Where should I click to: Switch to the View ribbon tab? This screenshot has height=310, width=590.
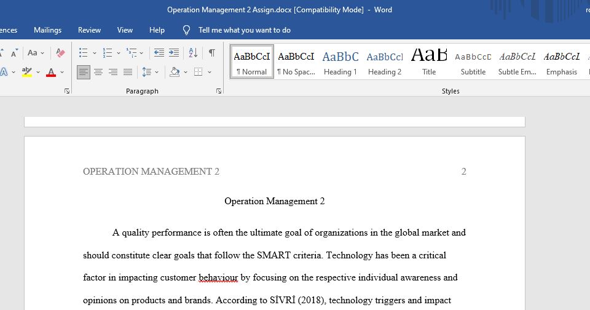coord(125,30)
